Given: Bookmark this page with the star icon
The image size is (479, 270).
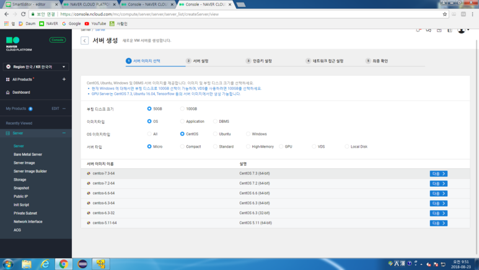Looking at the screenshot, I should tap(445, 14).
